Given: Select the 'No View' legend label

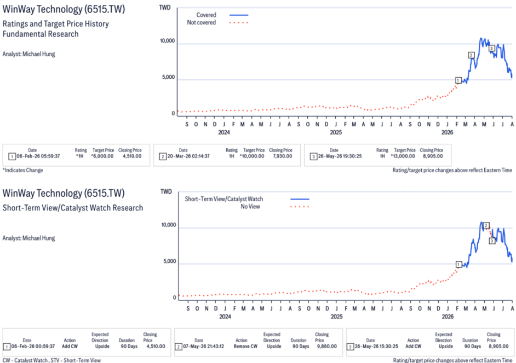Looking at the screenshot, I should point(250,207).
